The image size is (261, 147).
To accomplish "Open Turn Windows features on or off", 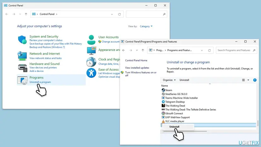I will coord(141,74).
